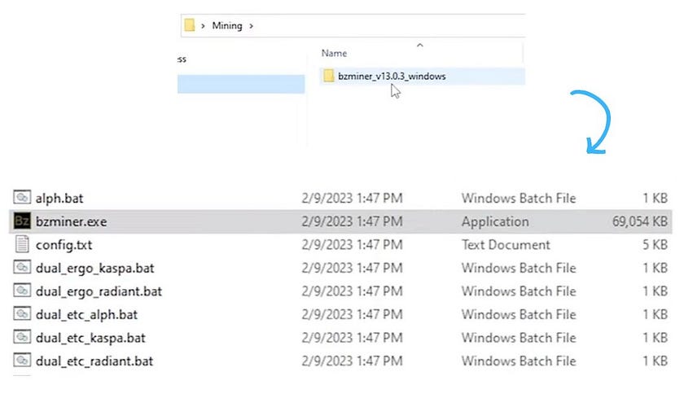Select the dual_ergo_radiant.bat file name
The width and height of the screenshot is (684, 394).
tap(99, 291)
